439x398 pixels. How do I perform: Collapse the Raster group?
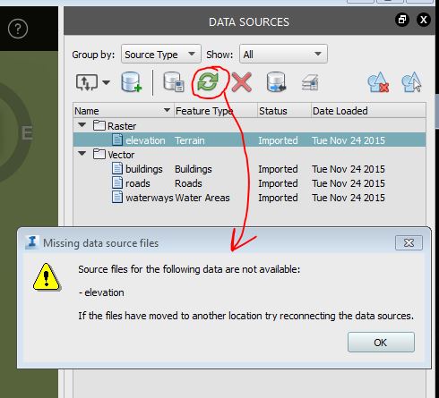(x=82, y=125)
